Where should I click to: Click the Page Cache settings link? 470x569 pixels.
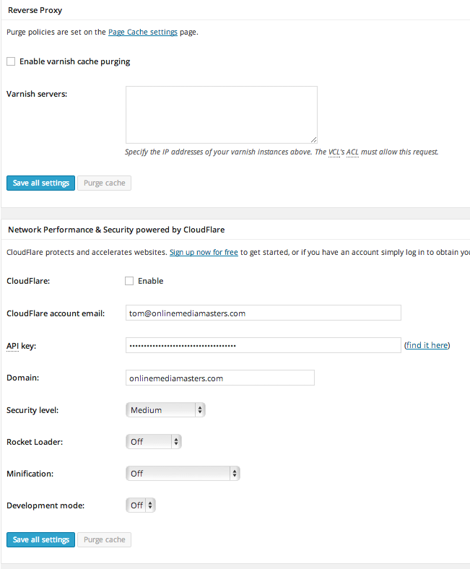[x=142, y=32]
